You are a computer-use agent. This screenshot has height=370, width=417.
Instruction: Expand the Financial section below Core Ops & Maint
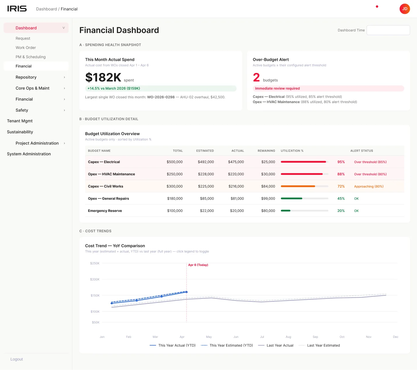click(36, 99)
